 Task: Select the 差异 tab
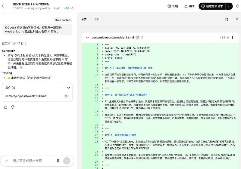pos(84,19)
